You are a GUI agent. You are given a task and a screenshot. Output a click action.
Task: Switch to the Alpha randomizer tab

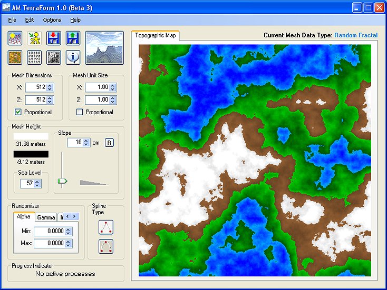[x=24, y=216]
